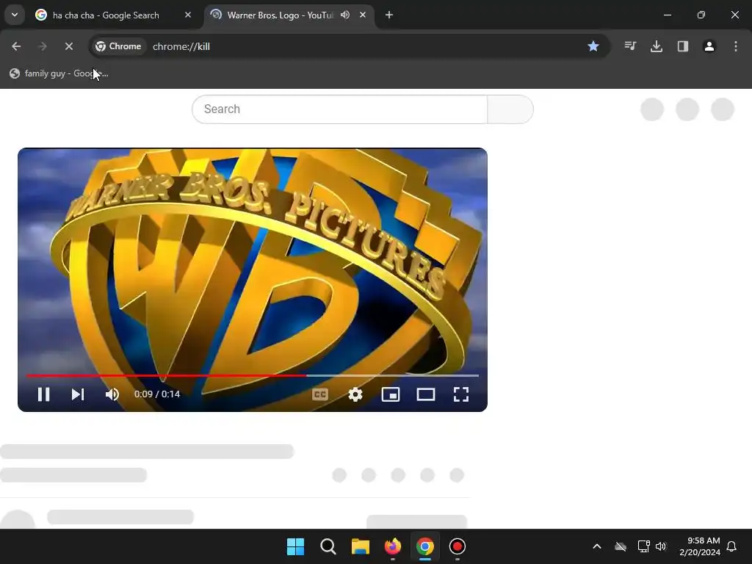
Task: Open the notification bell
Action: coord(732,546)
